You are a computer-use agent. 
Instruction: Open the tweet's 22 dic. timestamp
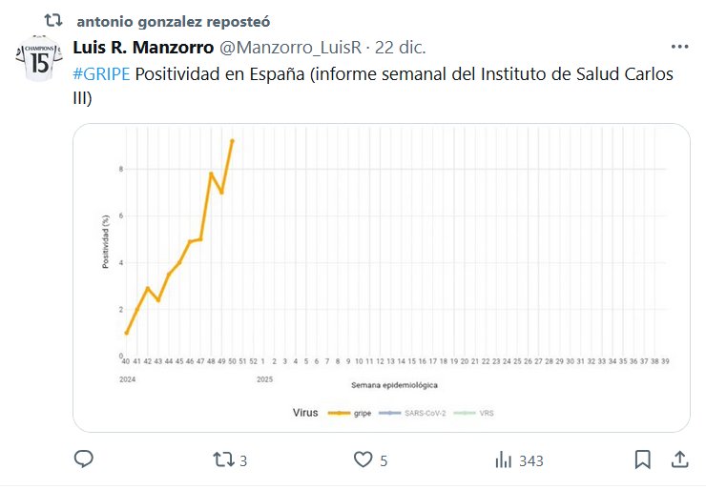coord(401,48)
